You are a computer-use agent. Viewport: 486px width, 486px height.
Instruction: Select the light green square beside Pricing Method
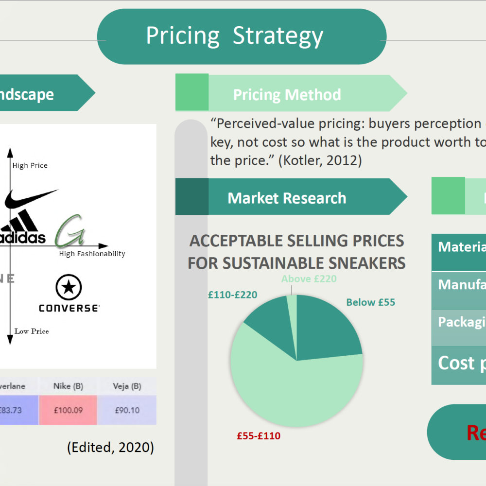point(192,92)
